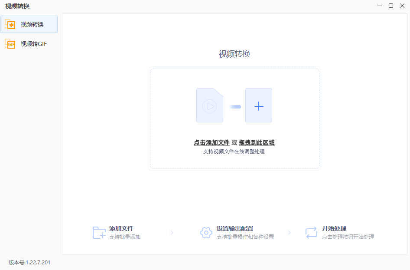Click the 点击添加文件 link

212,143
